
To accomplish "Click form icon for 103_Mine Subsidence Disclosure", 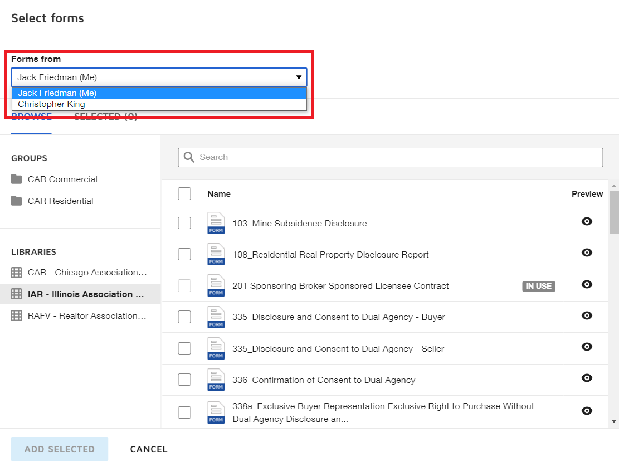I will 216,223.
